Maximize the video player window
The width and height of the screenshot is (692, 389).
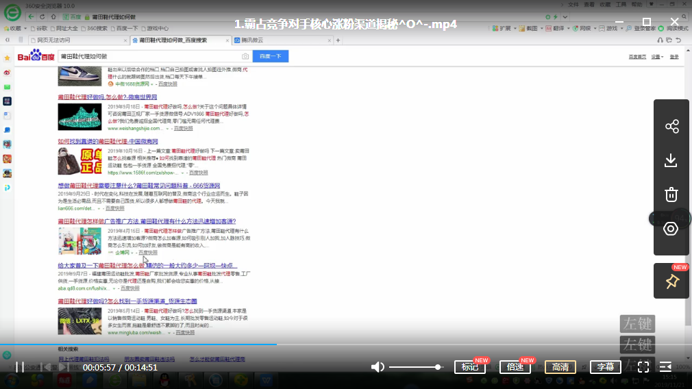click(647, 22)
